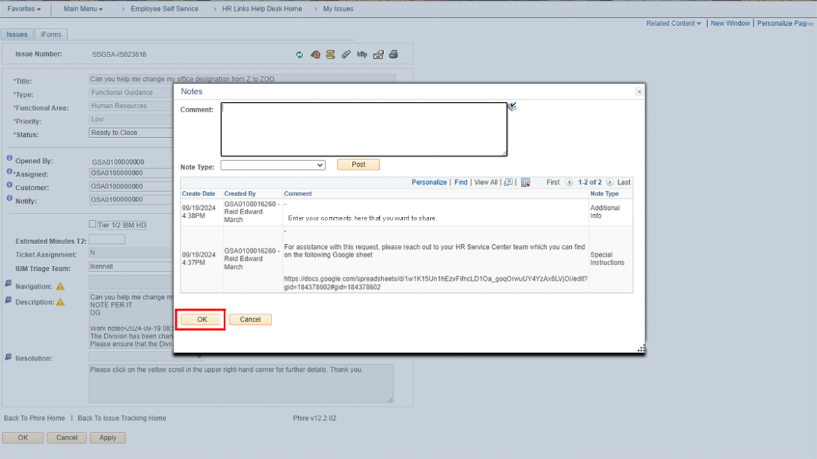Toggle the Tier 1/2 IBM HD checkbox
817x459 pixels.
(92, 224)
